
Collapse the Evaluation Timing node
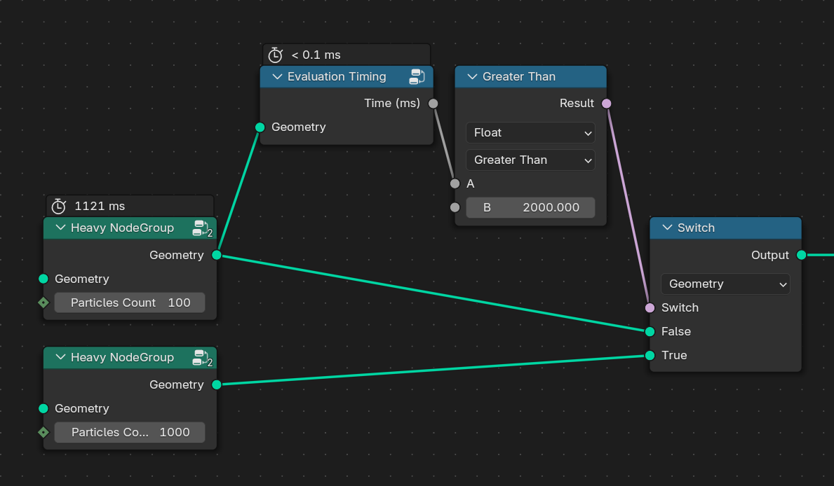coord(277,76)
